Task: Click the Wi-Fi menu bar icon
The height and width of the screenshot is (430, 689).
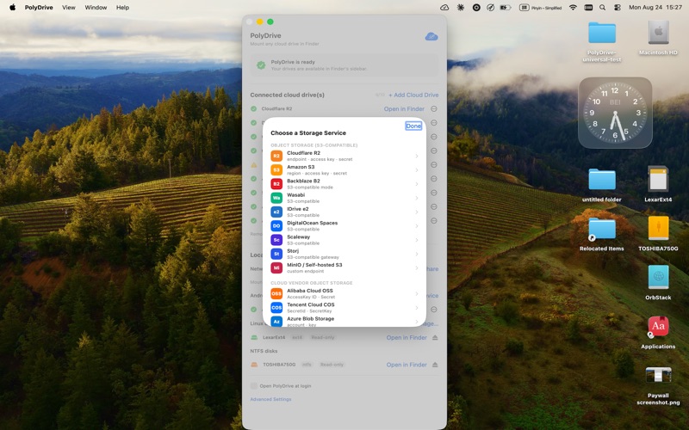Action: 573,7
